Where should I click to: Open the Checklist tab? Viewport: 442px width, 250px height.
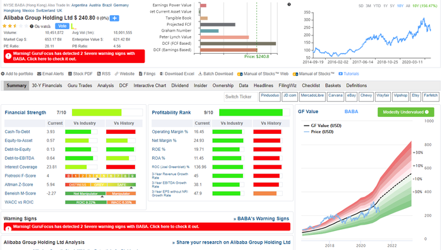(311, 86)
